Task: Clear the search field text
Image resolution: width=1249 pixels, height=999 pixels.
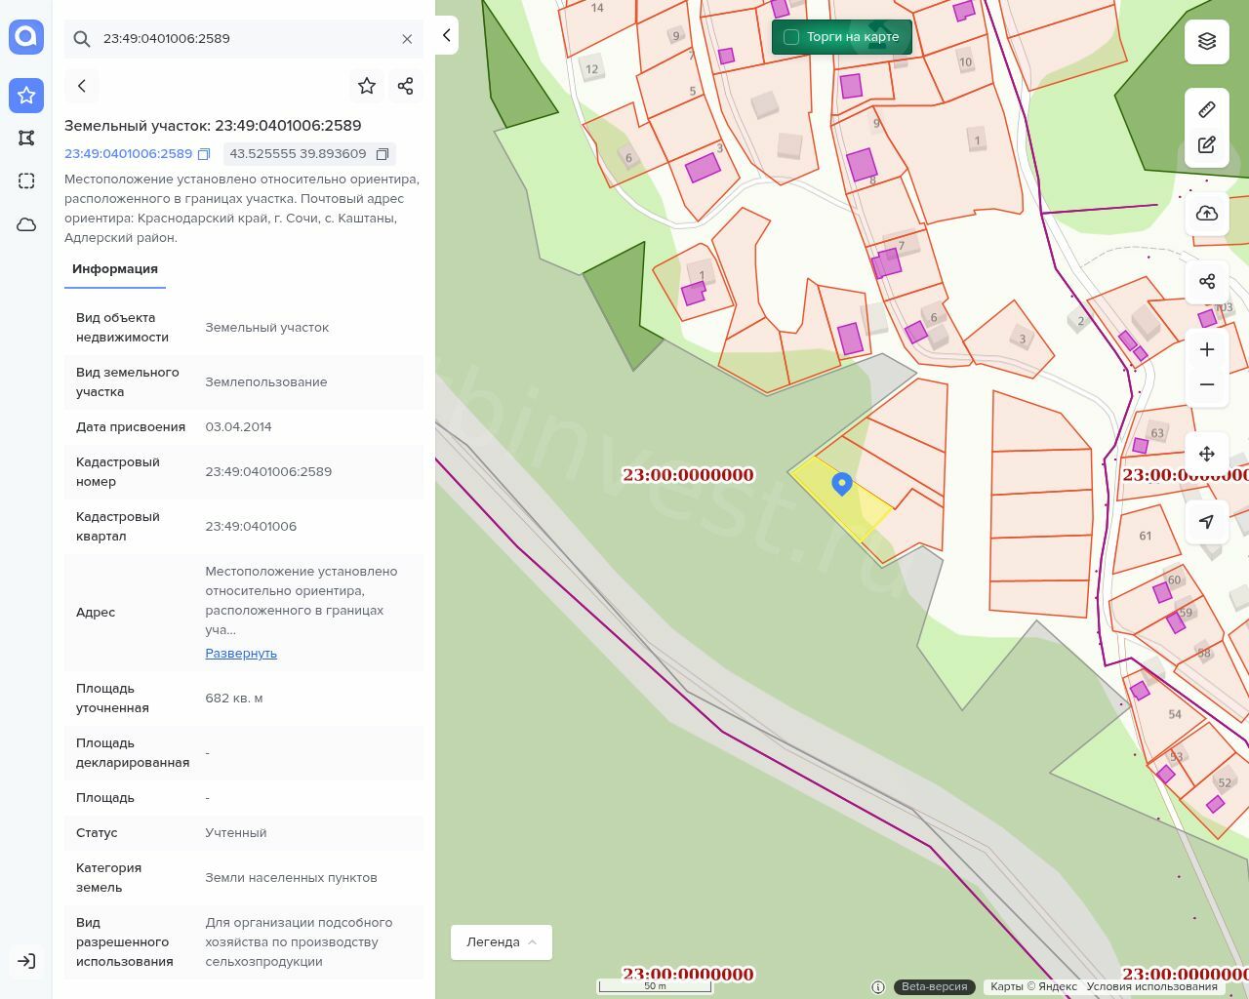Action: [x=407, y=39]
